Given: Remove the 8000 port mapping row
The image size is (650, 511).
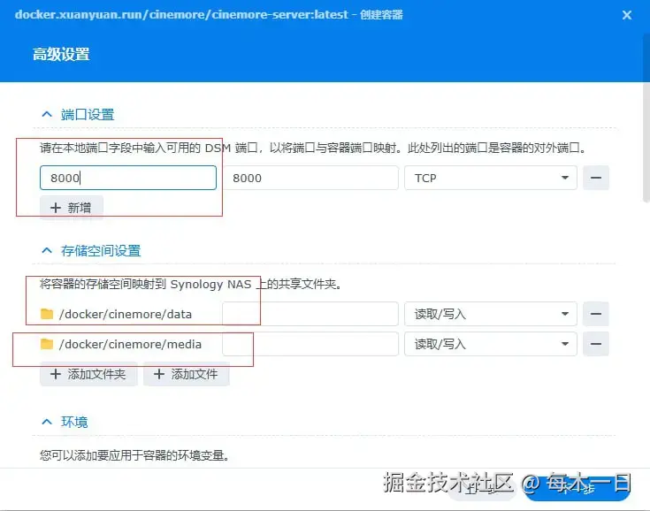Looking at the screenshot, I should point(596,178).
